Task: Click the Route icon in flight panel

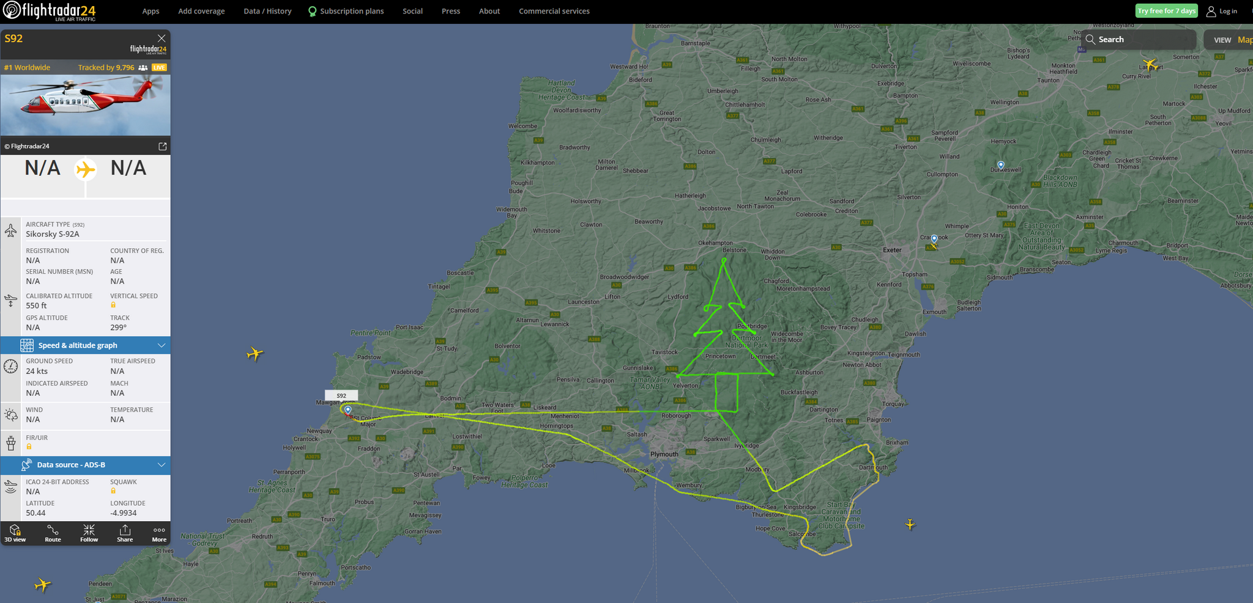Action: tap(53, 533)
